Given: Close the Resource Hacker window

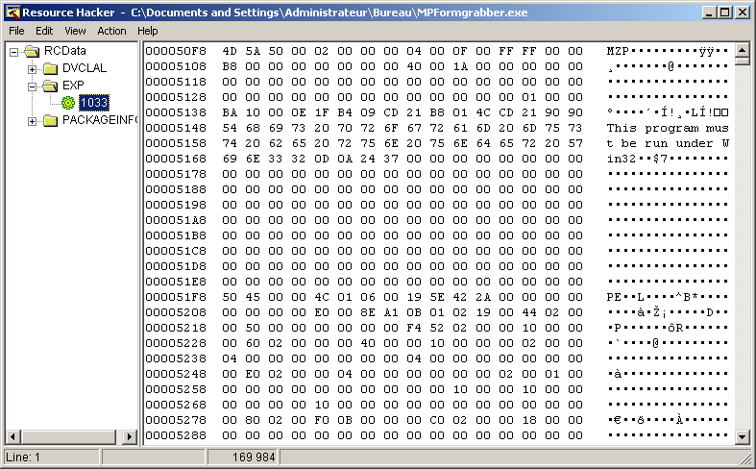Looking at the screenshot, I should (743, 12).
